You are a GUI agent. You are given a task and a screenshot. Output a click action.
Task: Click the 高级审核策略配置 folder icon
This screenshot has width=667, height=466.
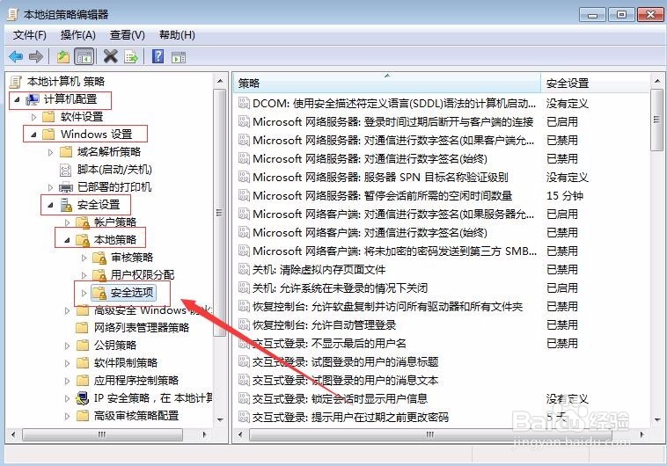click(82, 415)
